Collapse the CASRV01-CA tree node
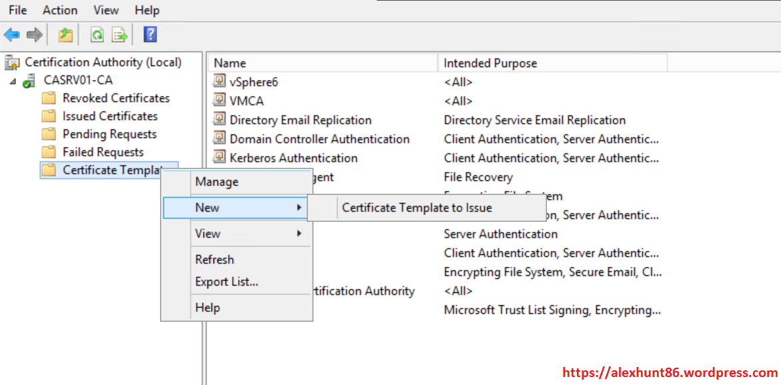Viewport: 781px width, 385px height. click(13, 81)
